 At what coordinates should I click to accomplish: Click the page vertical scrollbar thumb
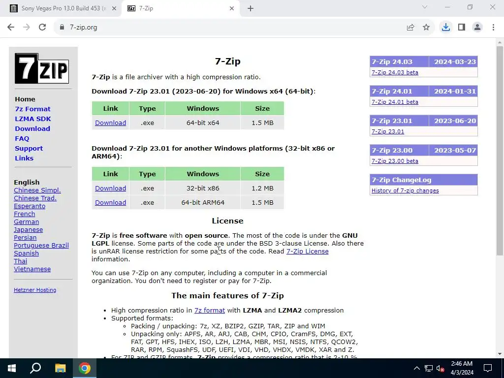click(x=500, y=151)
